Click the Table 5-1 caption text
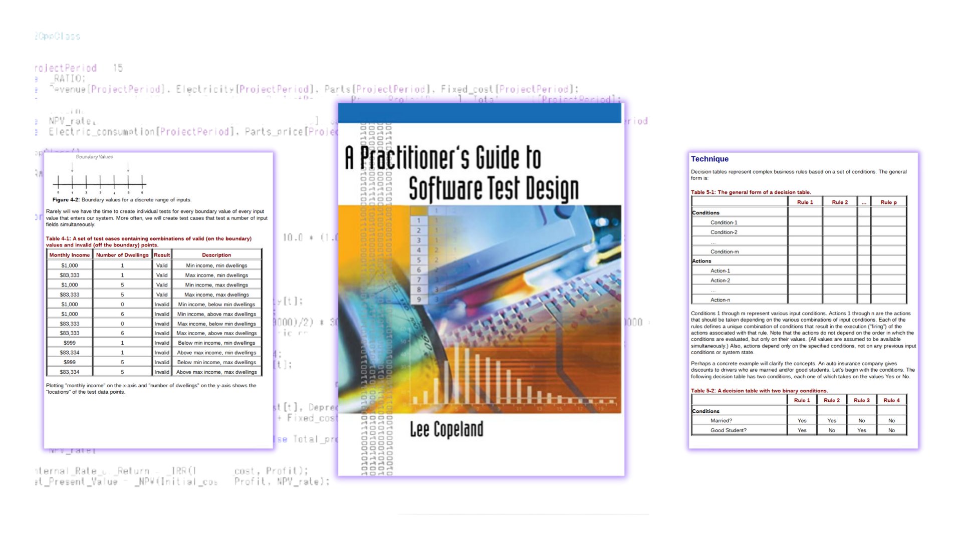 (x=751, y=192)
